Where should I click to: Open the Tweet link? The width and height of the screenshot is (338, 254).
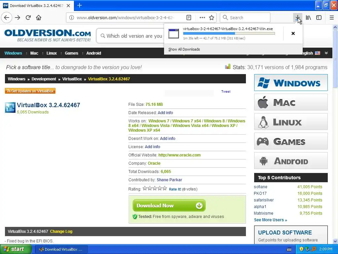click(x=226, y=91)
